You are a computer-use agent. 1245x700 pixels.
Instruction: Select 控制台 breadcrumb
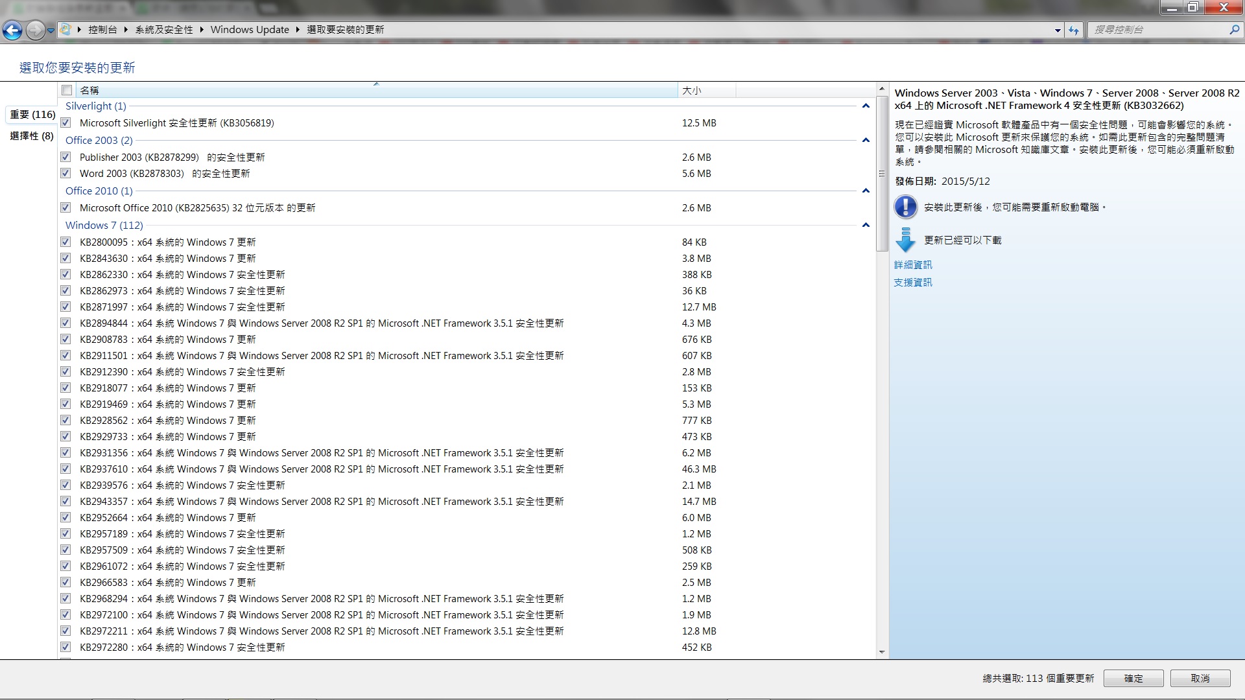(x=102, y=30)
